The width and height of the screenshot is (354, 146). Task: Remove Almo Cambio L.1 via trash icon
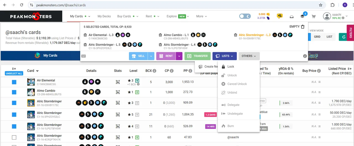(x=160, y=35)
